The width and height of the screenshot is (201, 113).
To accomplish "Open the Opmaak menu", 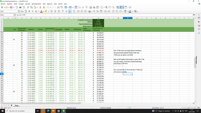I will point(28,4).
